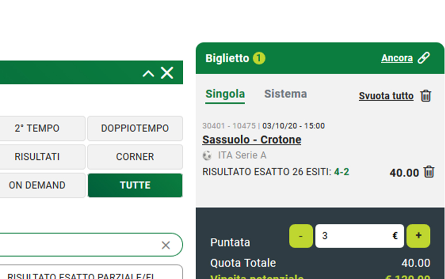Show the CORNER markets
Image resolution: width=445 pixels, height=279 pixels.
135,157
